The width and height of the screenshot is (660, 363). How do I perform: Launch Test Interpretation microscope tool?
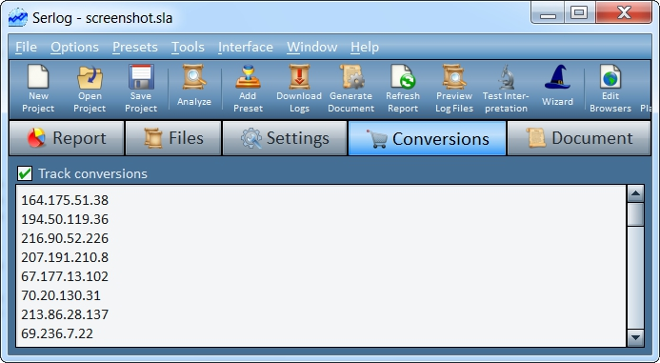506,89
